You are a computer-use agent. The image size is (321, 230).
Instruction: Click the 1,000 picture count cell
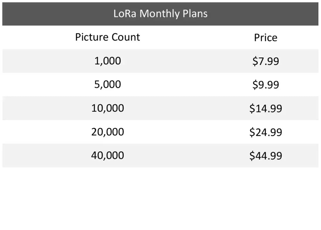[x=108, y=61]
